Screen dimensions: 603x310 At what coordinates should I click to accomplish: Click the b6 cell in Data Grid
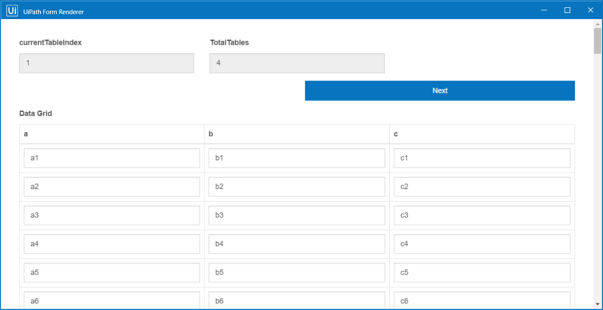tap(297, 301)
